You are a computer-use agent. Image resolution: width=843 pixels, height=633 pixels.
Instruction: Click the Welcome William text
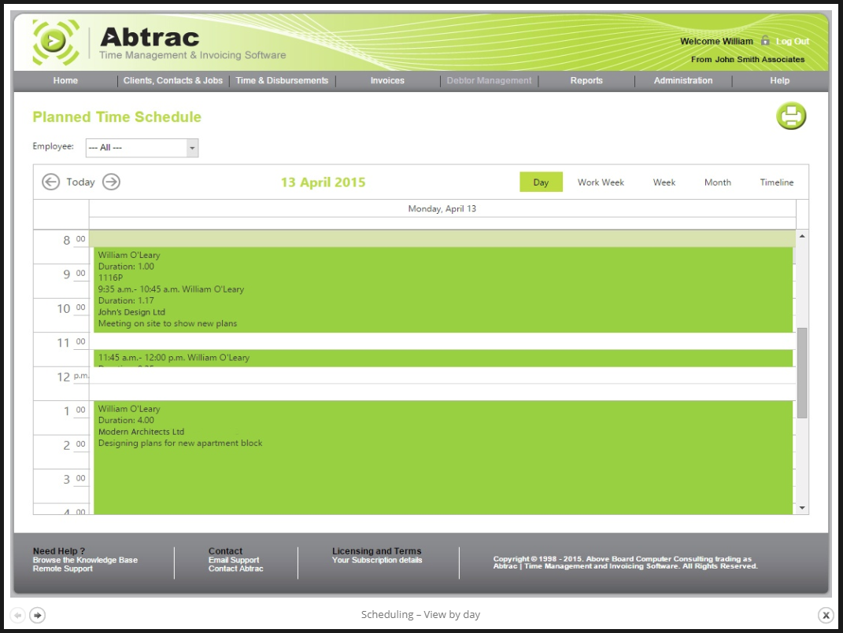[x=716, y=42]
